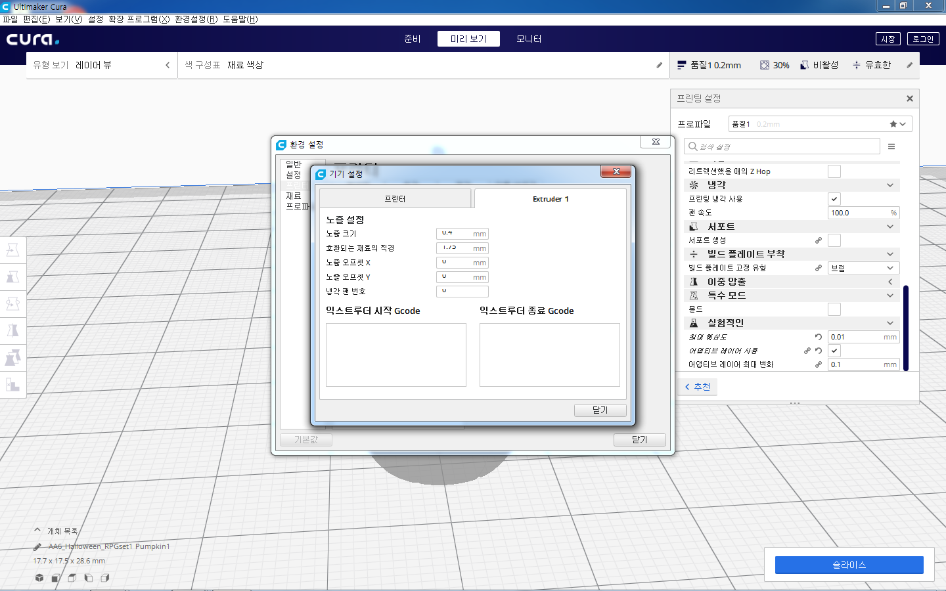Select the Mirror tool in left toolbar
The height and width of the screenshot is (591, 946).
click(x=12, y=330)
